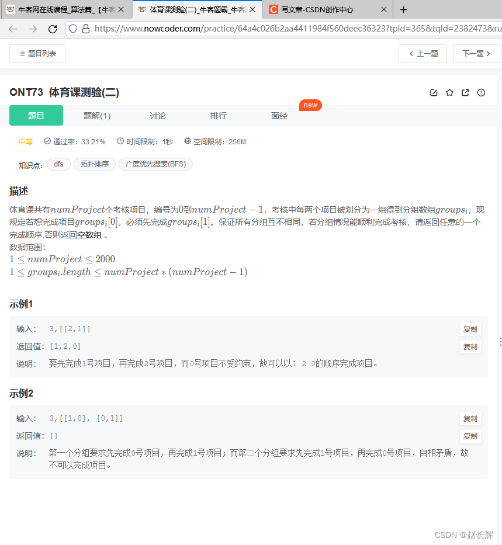The width and height of the screenshot is (502, 545).
Task: Switch to the 排行 tab
Action: pos(218,115)
